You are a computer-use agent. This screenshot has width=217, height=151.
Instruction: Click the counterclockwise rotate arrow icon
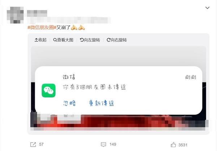click(82, 40)
